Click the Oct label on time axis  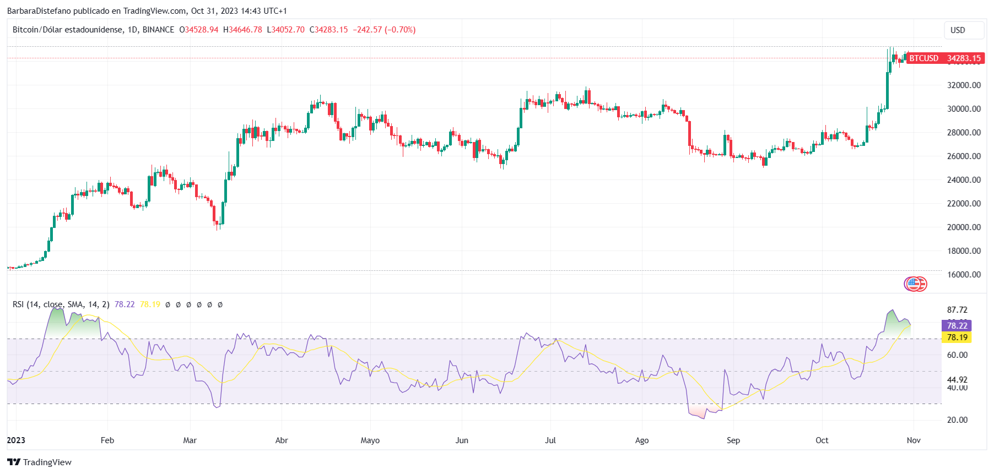coord(822,440)
